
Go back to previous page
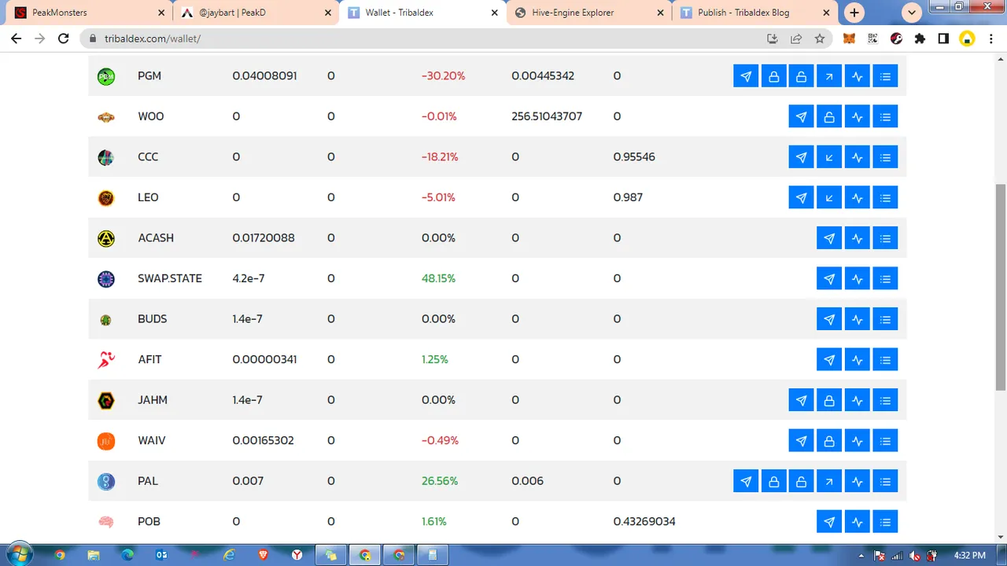click(x=17, y=39)
